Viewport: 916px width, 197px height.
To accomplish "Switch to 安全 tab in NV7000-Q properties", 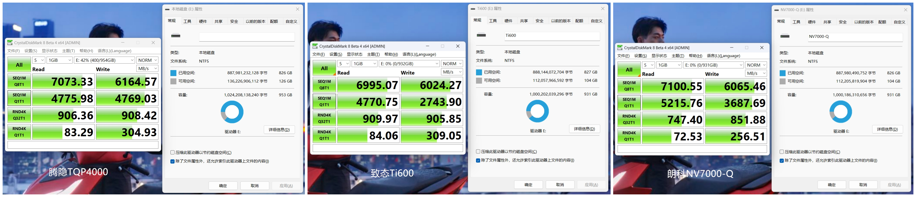I will (x=843, y=22).
